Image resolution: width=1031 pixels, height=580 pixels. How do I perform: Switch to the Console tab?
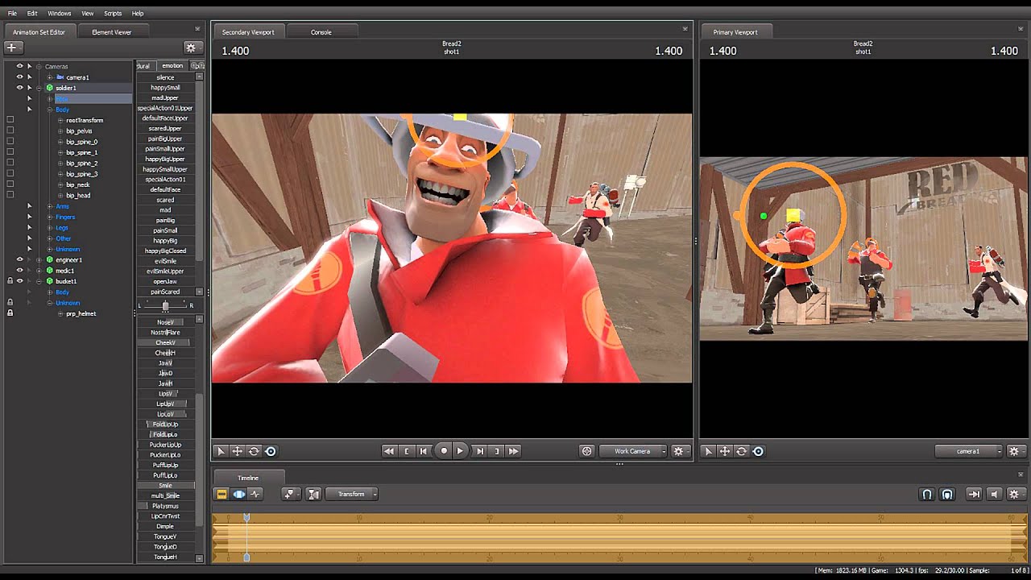(x=321, y=32)
